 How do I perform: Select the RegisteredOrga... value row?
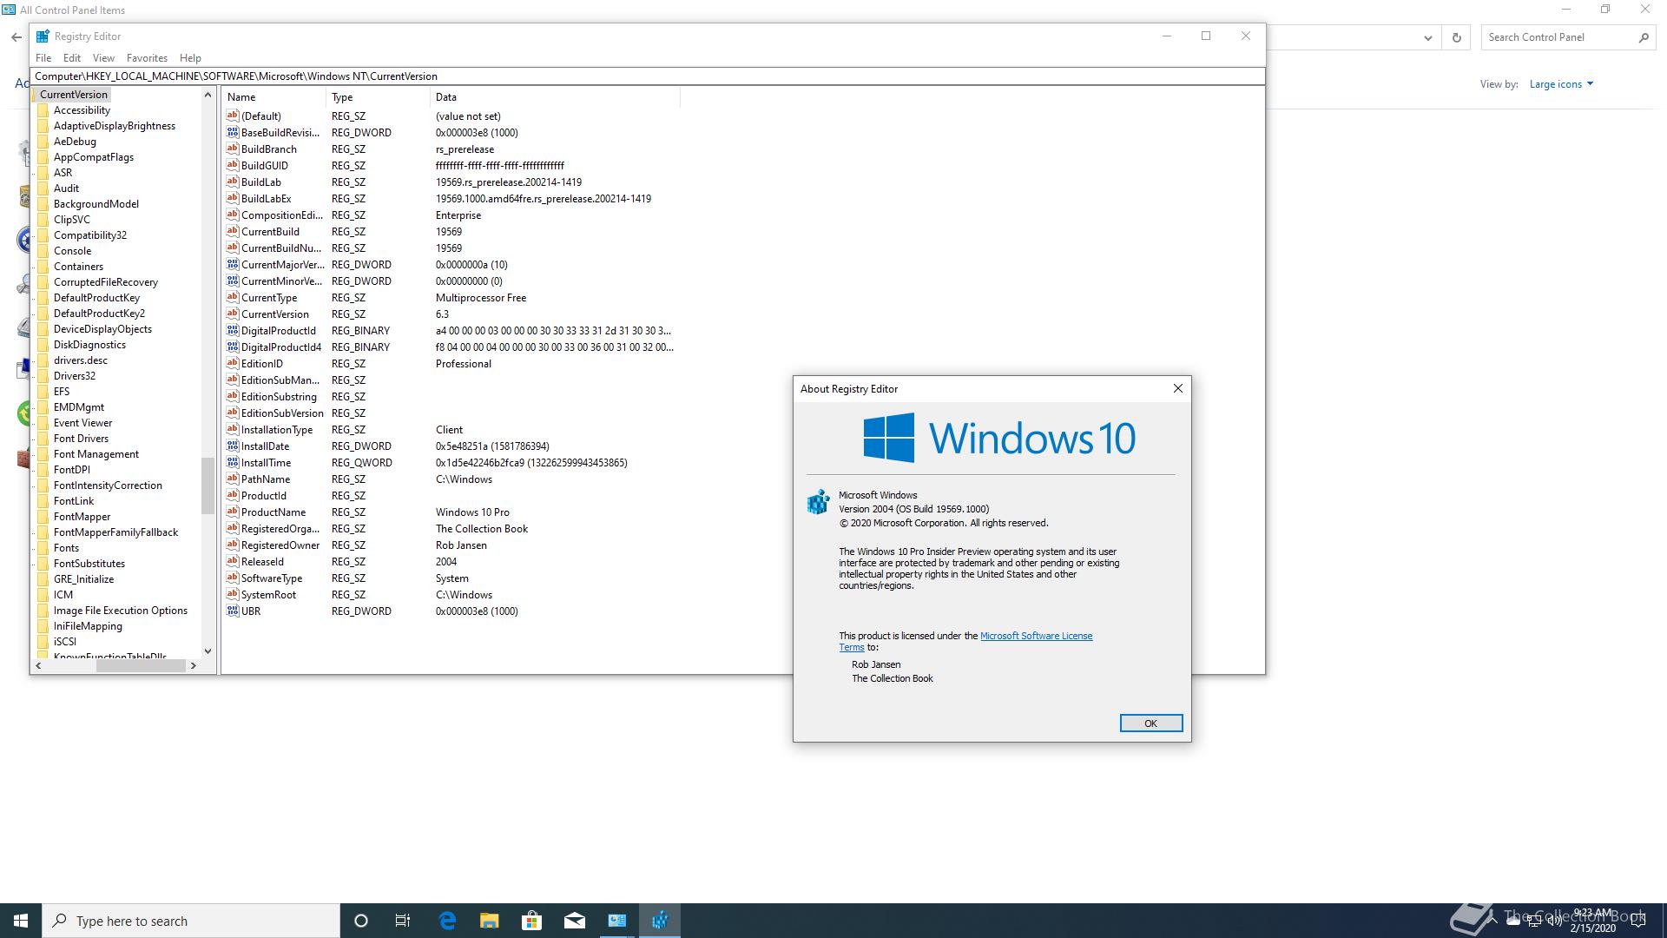[x=451, y=528]
